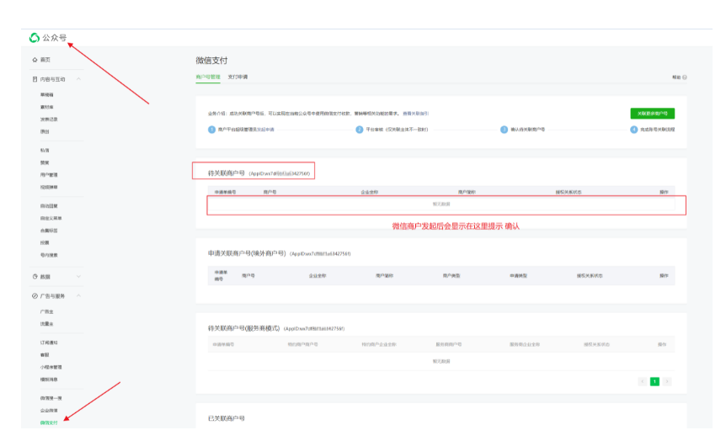The width and height of the screenshot is (726, 441).
Task: Open 视频弹幕 in the sidebar
Action: tap(49, 187)
